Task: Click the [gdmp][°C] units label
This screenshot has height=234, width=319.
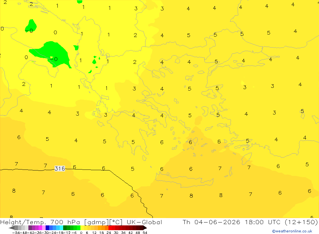Action: point(103,222)
